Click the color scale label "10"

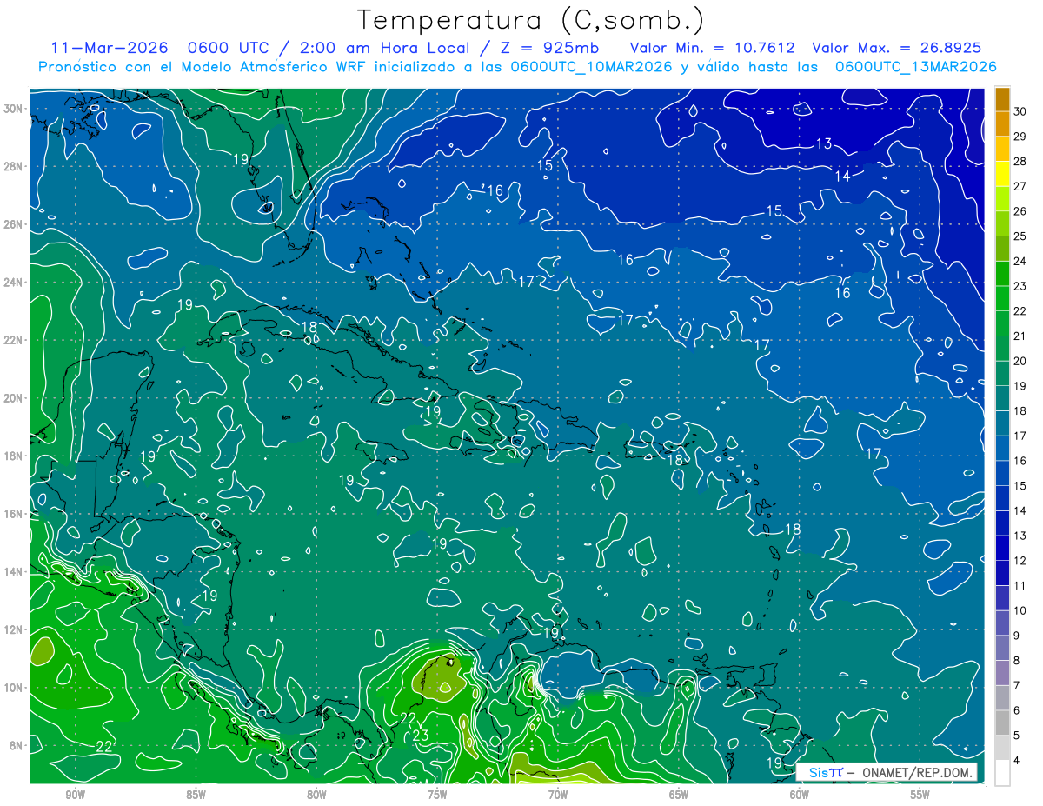coord(1020,610)
